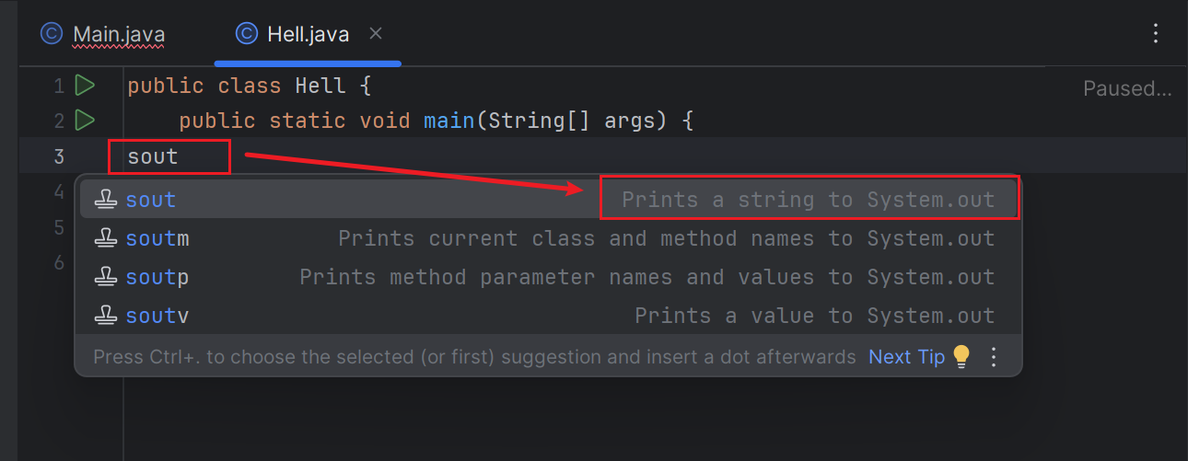
Task: Click the run arrow beside line 2
Action: point(85,120)
